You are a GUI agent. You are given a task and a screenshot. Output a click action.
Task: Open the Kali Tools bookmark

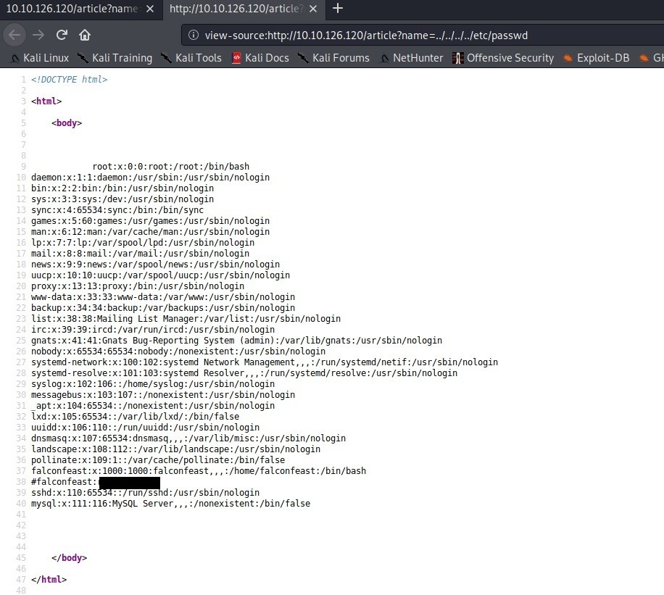[191, 58]
